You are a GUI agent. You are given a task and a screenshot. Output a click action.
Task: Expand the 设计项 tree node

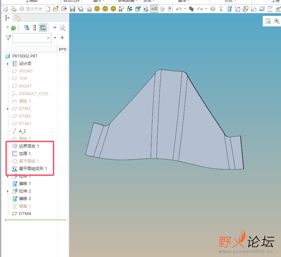pyautogui.click(x=8, y=64)
